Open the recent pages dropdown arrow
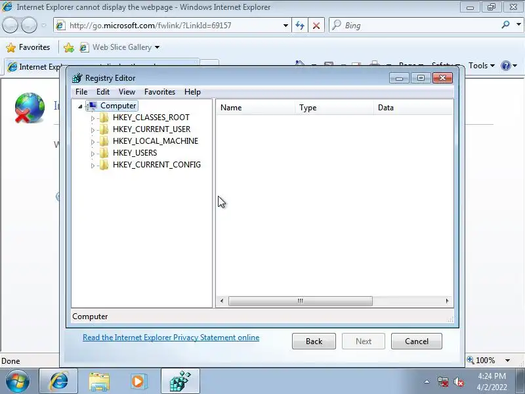This screenshot has height=394, width=525. [x=43, y=25]
